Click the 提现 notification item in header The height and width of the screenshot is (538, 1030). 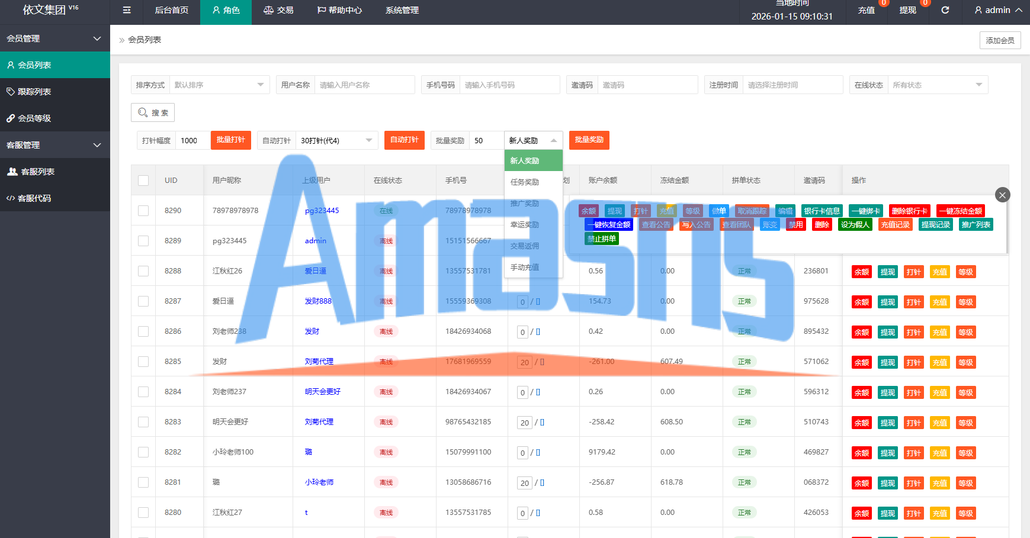[908, 10]
